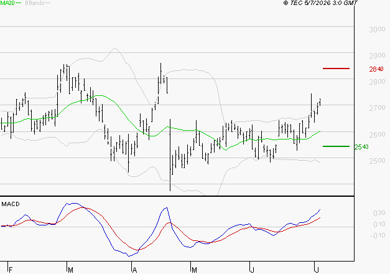This screenshot has height=274, width=390.
Task: Click the red 2840 resistance line
Action: 336,68
